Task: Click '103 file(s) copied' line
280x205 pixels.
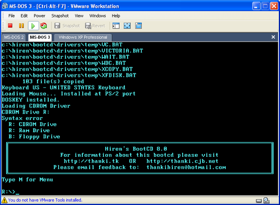Action: [53, 81]
